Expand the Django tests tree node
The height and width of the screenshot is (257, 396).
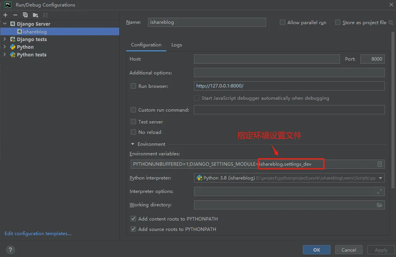5,39
